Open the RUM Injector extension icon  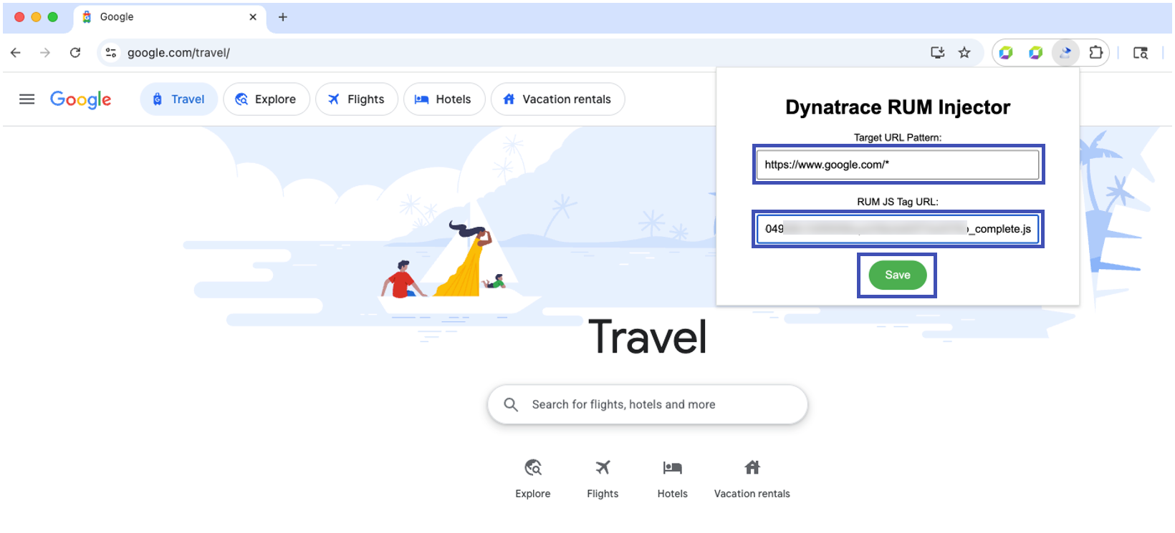1065,52
